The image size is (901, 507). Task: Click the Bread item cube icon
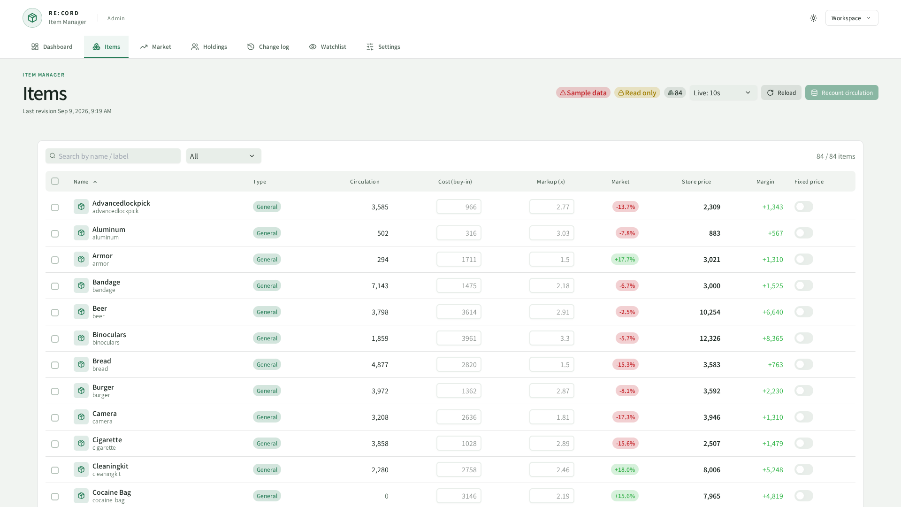pyautogui.click(x=81, y=364)
